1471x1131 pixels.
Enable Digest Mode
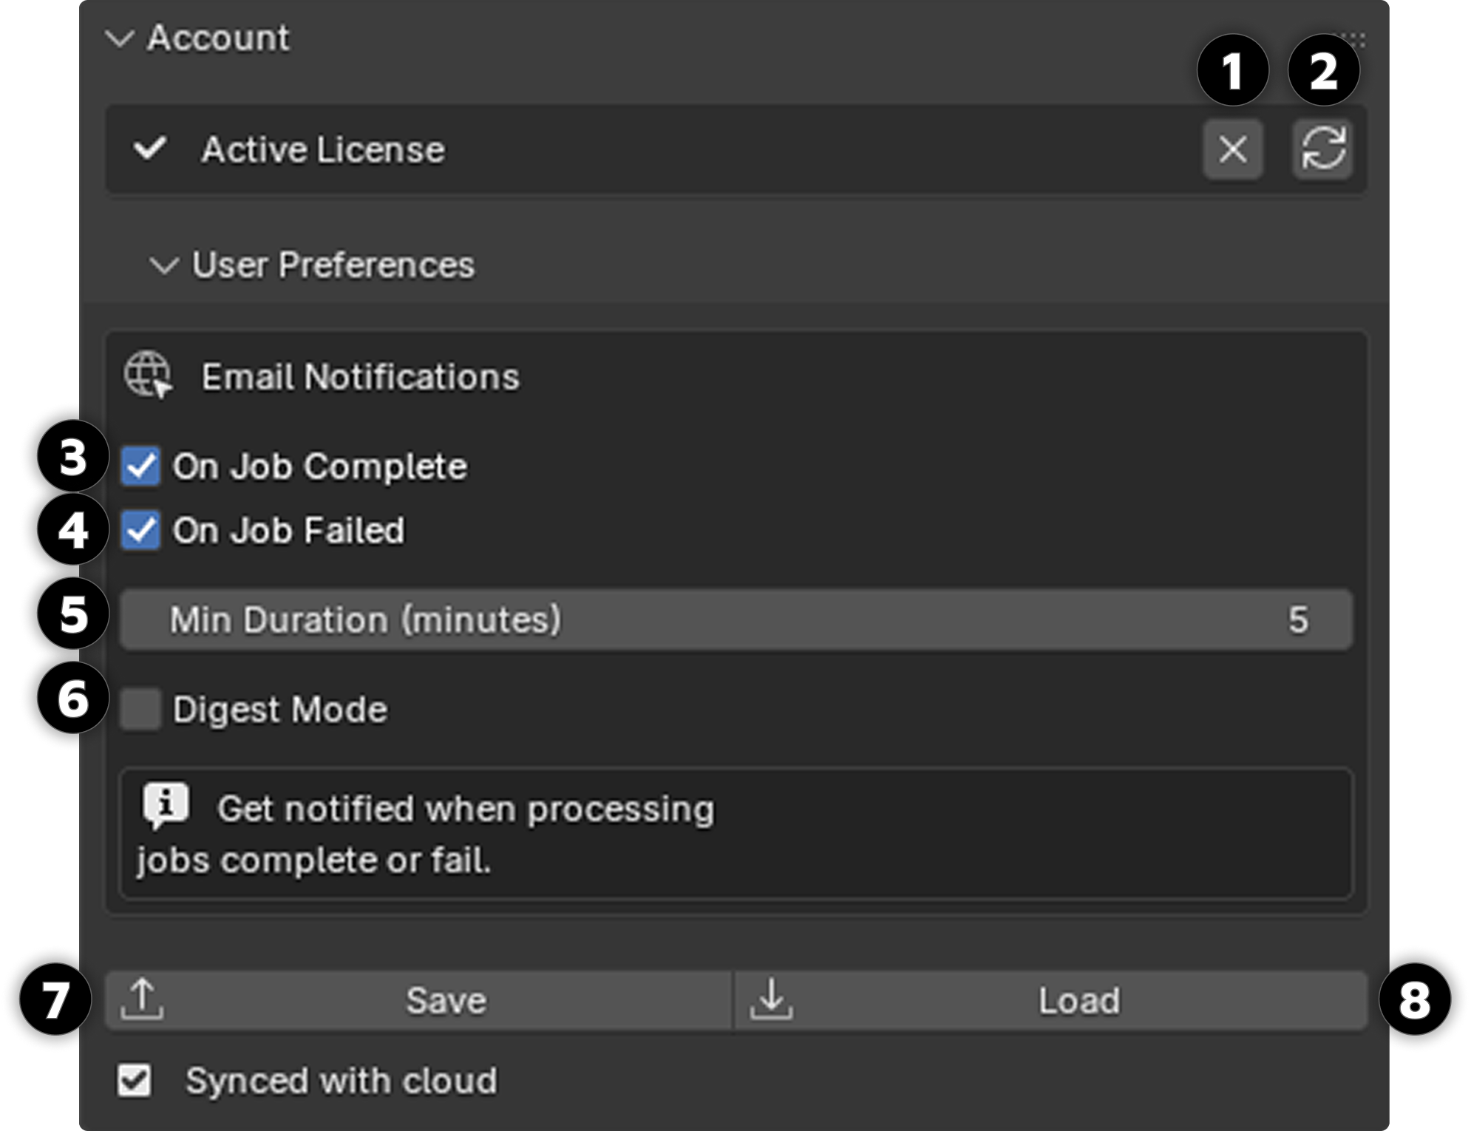(141, 710)
